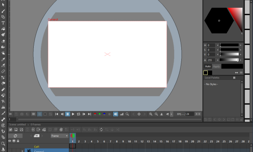Screen dimensions: 253x152
Task: Select the Col1 column header
Action: pos(37,147)
